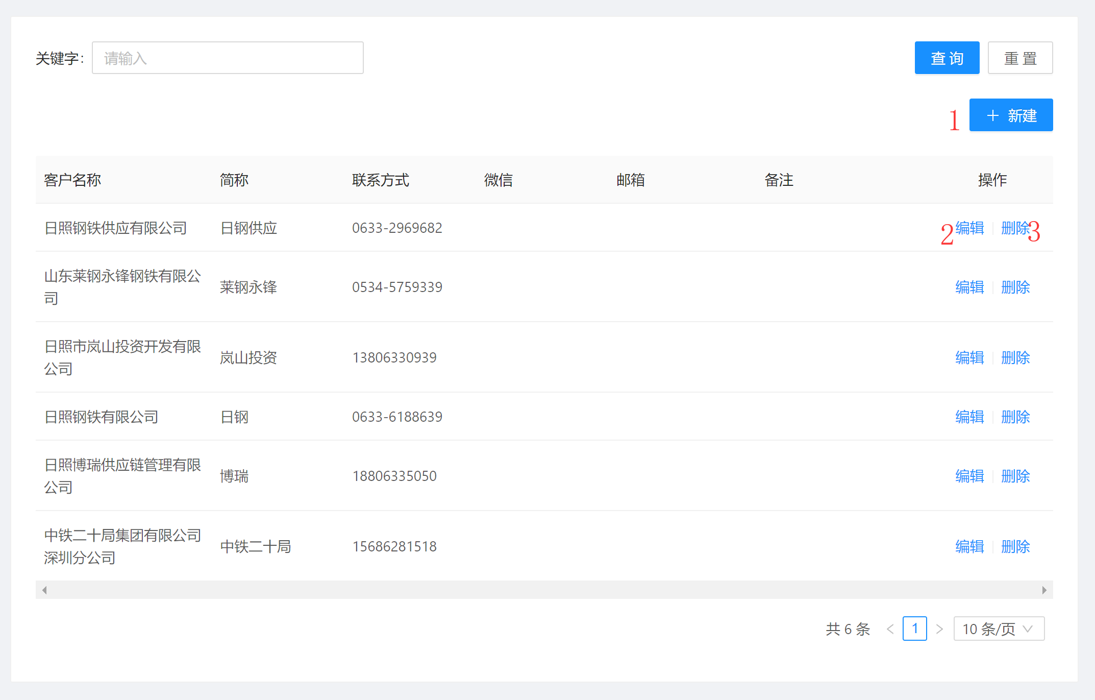The width and height of the screenshot is (1095, 700).
Task: Click the 重置 reset button
Action: click(x=1019, y=58)
